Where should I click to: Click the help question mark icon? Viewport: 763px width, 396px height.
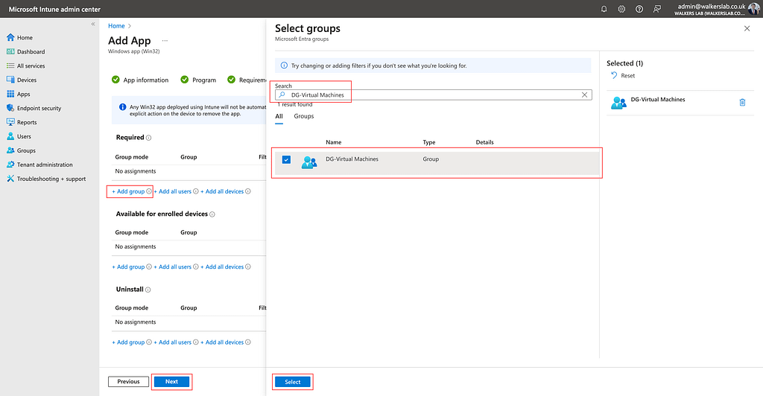pyautogui.click(x=639, y=9)
